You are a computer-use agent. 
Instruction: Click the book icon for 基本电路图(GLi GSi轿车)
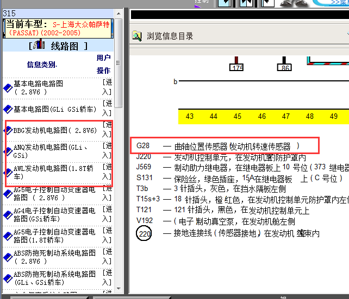pyautogui.click(x=8, y=109)
